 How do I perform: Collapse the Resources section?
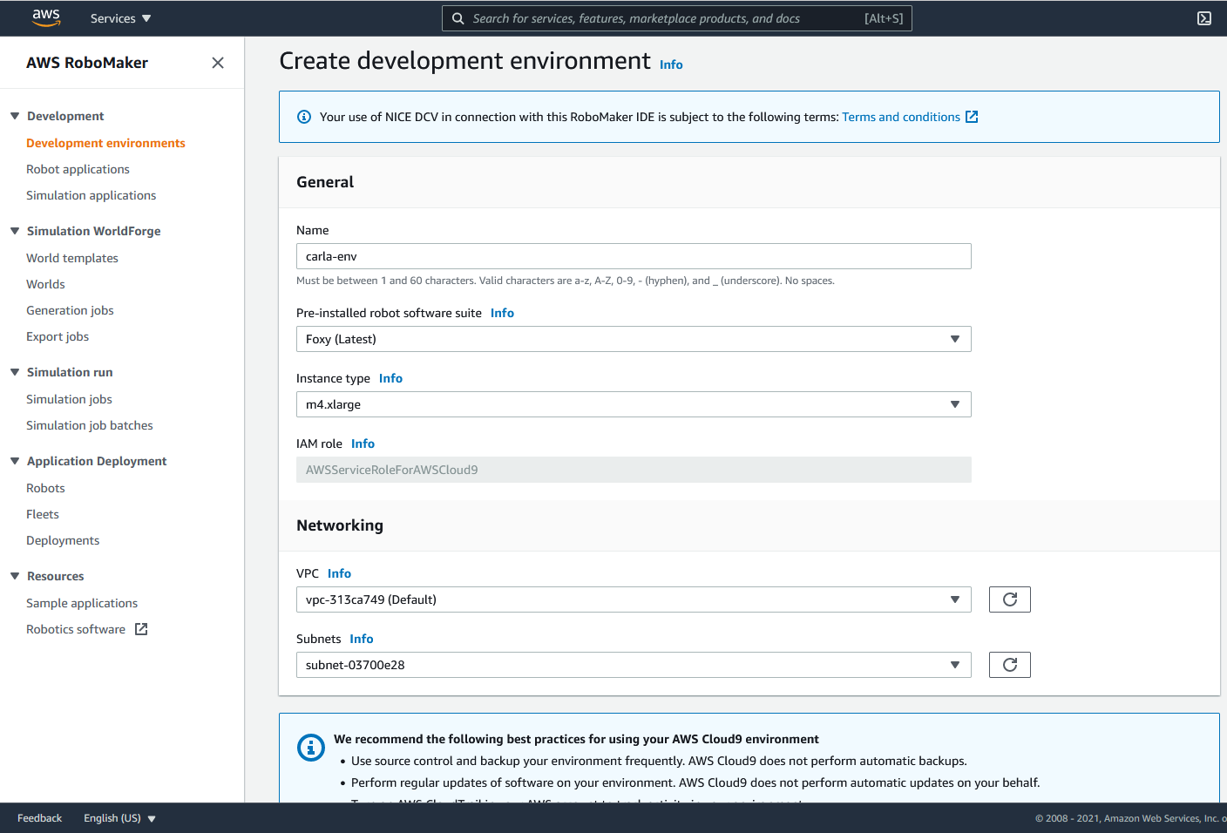(15, 576)
